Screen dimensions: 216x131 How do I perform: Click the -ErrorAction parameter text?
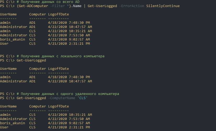pyautogui.click(x=131, y=6)
